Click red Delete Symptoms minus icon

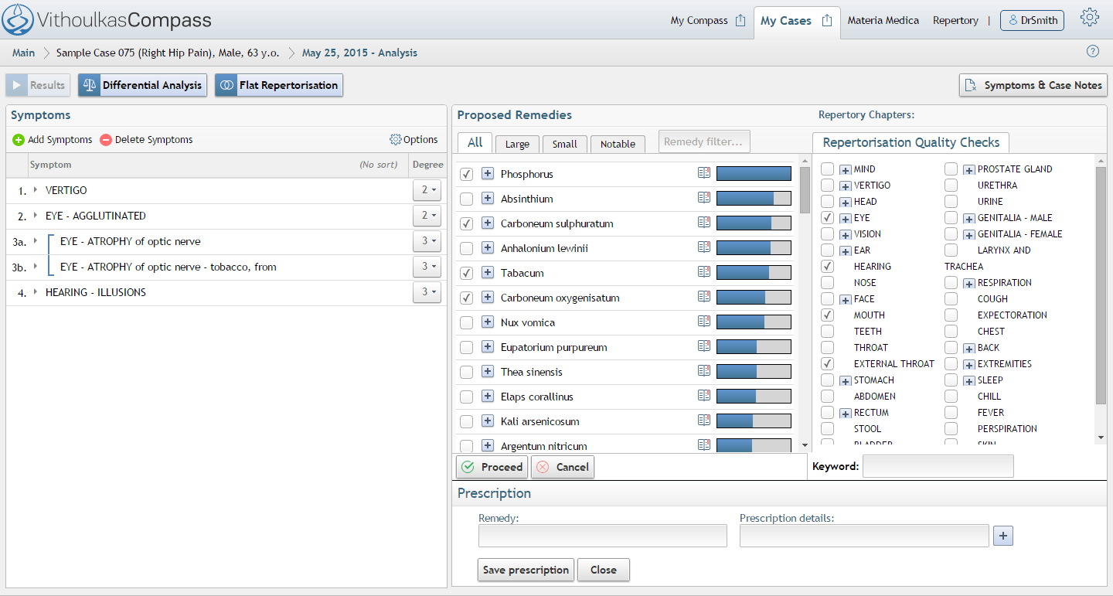[106, 140]
